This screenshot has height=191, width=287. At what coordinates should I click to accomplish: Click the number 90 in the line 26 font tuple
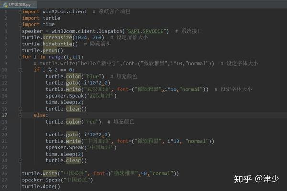144,174
